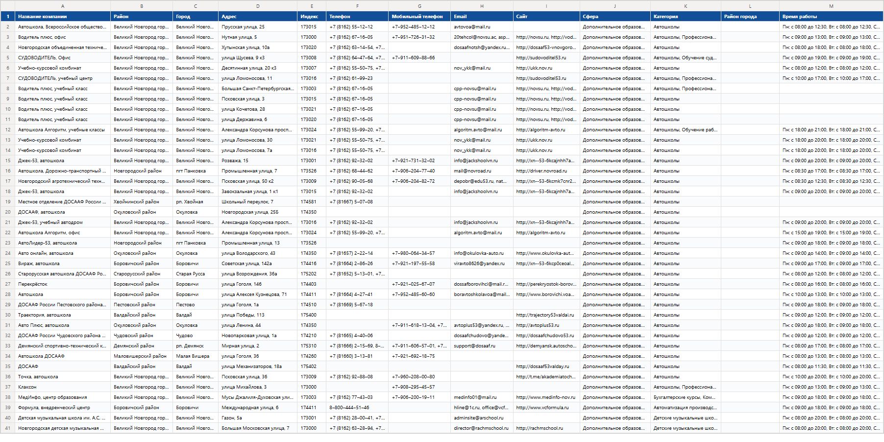Select email cell 'mail@novroad.ru'
The image size is (884, 442).
point(482,171)
